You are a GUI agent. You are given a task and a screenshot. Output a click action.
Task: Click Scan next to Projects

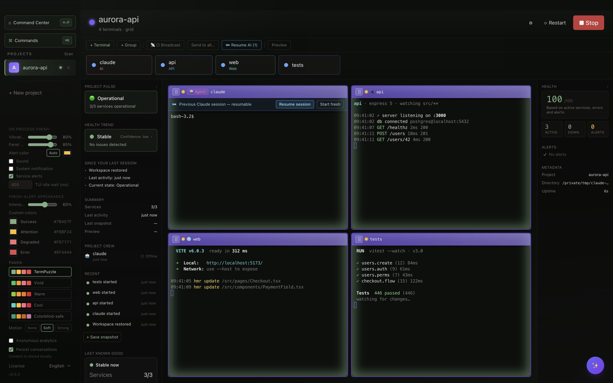click(69, 54)
